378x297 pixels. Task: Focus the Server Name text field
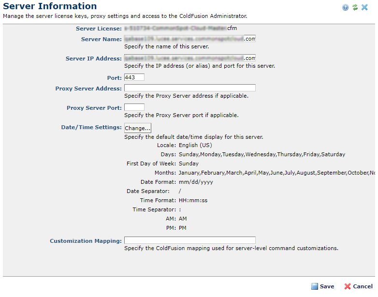click(189, 39)
